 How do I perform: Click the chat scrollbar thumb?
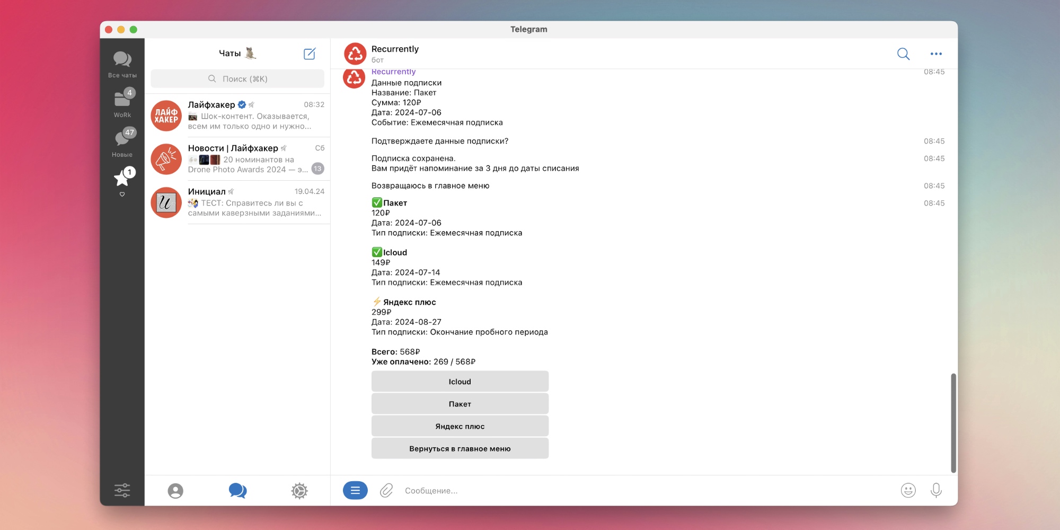coord(953,423)
